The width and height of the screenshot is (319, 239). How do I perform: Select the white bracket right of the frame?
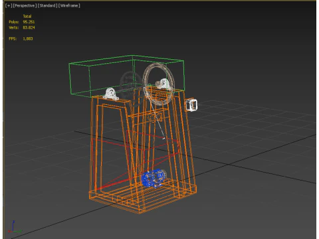pos(191,105)
